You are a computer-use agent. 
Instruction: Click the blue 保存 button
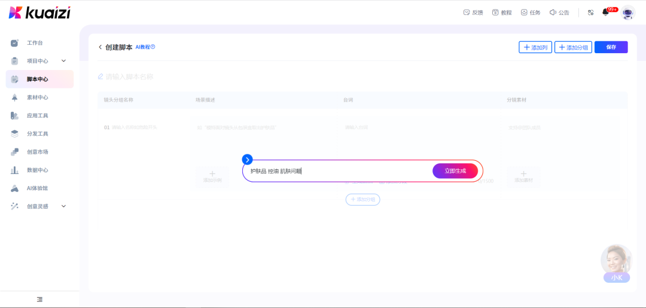click(611, 47)
